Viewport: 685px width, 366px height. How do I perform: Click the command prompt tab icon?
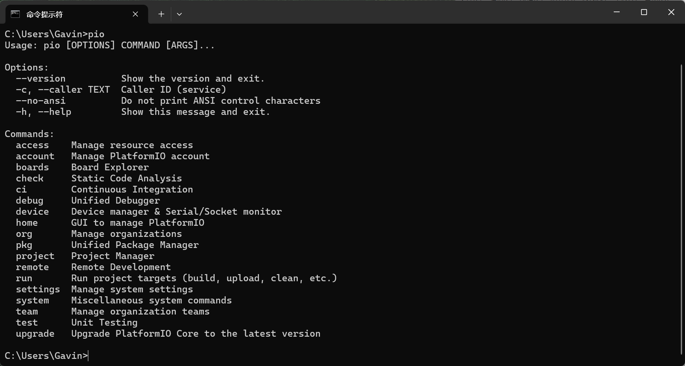(15, 14)
